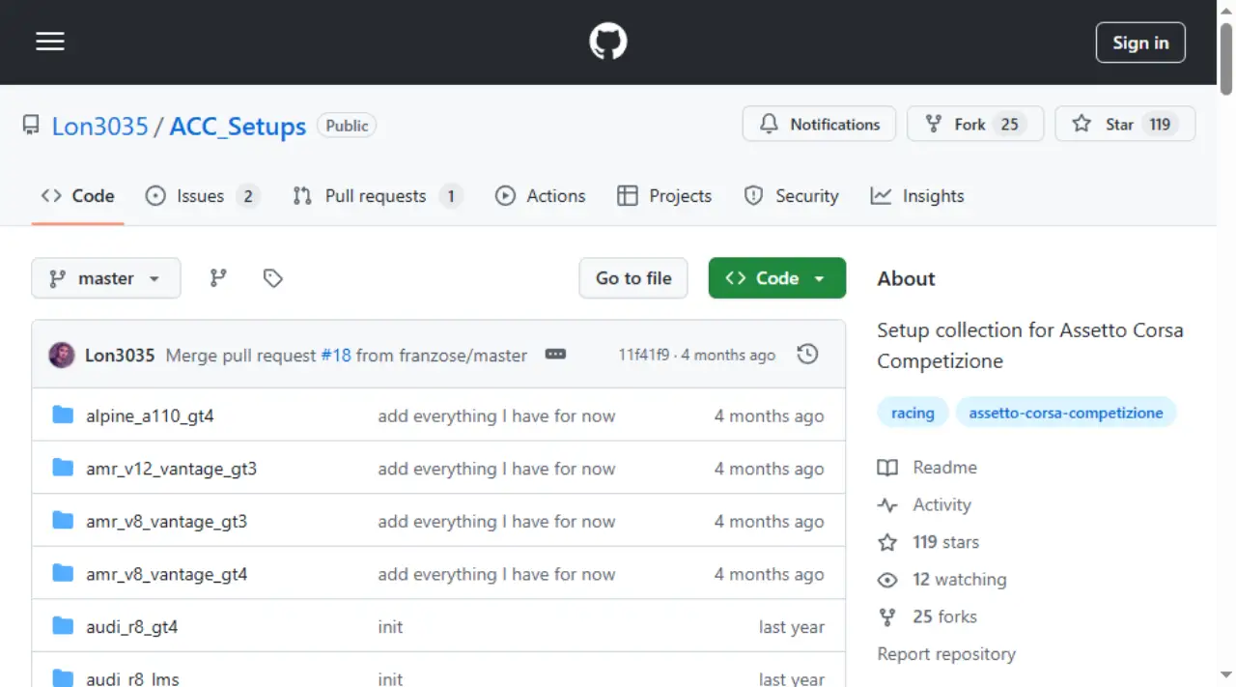
Task: Open the audi_r8_gt4 folder
Action: 132,627
